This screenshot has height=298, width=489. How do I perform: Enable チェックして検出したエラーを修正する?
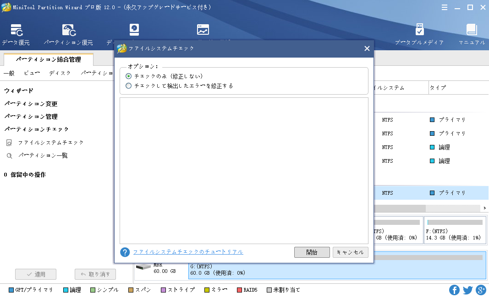tap(129, 85)
